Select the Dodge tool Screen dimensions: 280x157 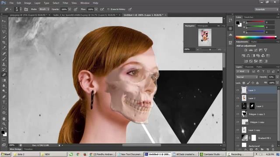[x=4, y=91]
